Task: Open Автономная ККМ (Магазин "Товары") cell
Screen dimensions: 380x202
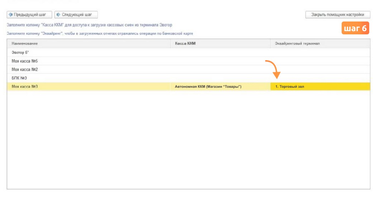Action: point(220,86)
